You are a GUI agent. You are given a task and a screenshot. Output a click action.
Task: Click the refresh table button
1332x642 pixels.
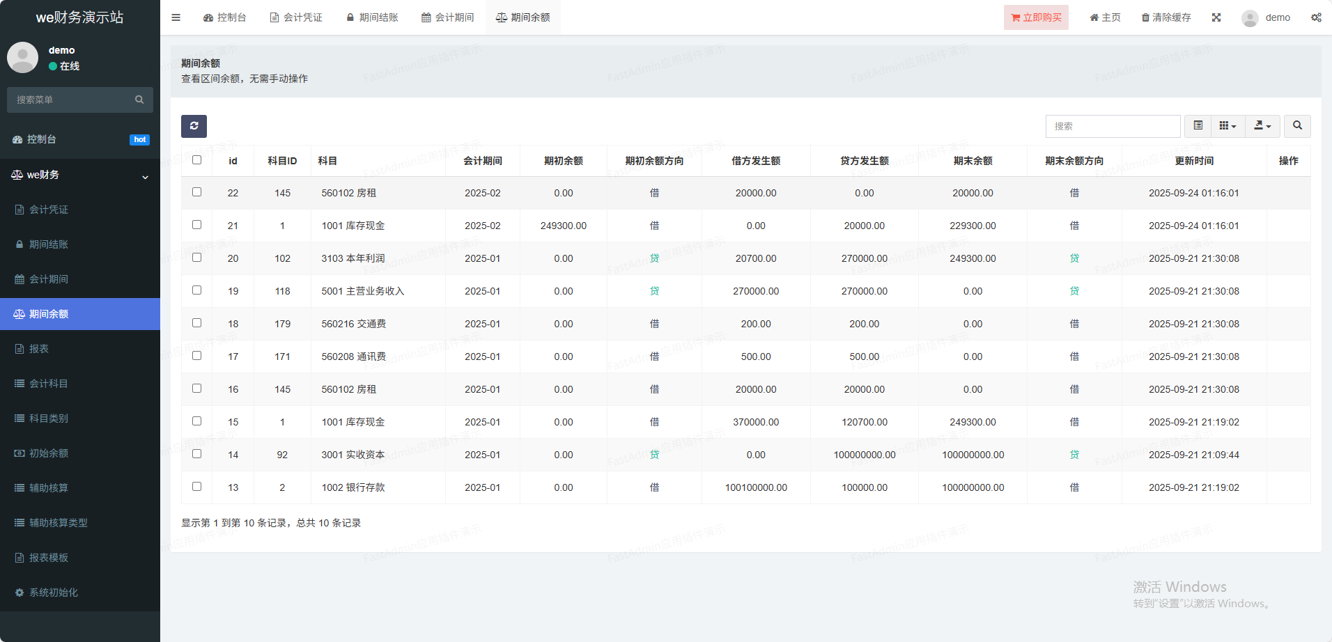(194, 126)
